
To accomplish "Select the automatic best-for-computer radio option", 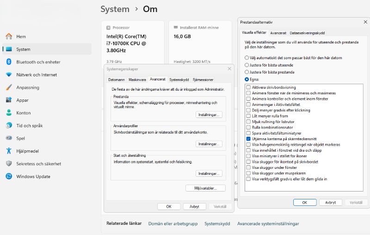I will tap(247, 57).
